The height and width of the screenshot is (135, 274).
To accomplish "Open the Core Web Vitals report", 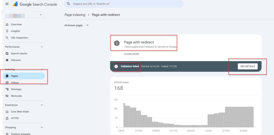I will (20, 111).
